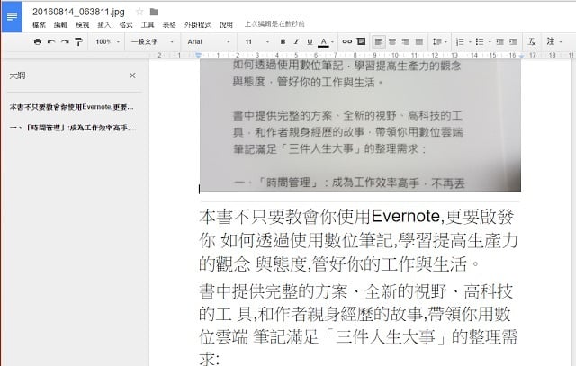Click the Print icon in toolbar

pyautogui.click(x=38, y=42)
